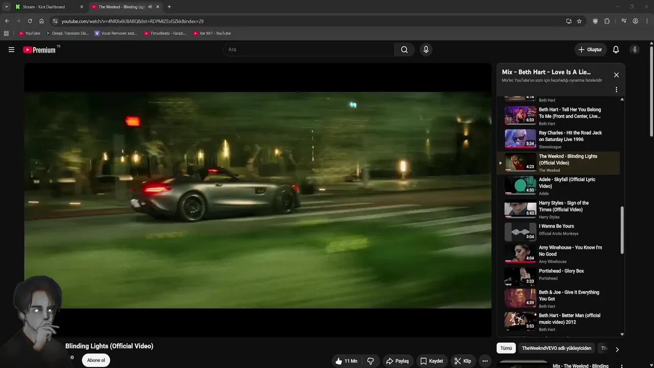Open DeepL Translate bookmark
654x368 pixels.
tap(67, 33)
